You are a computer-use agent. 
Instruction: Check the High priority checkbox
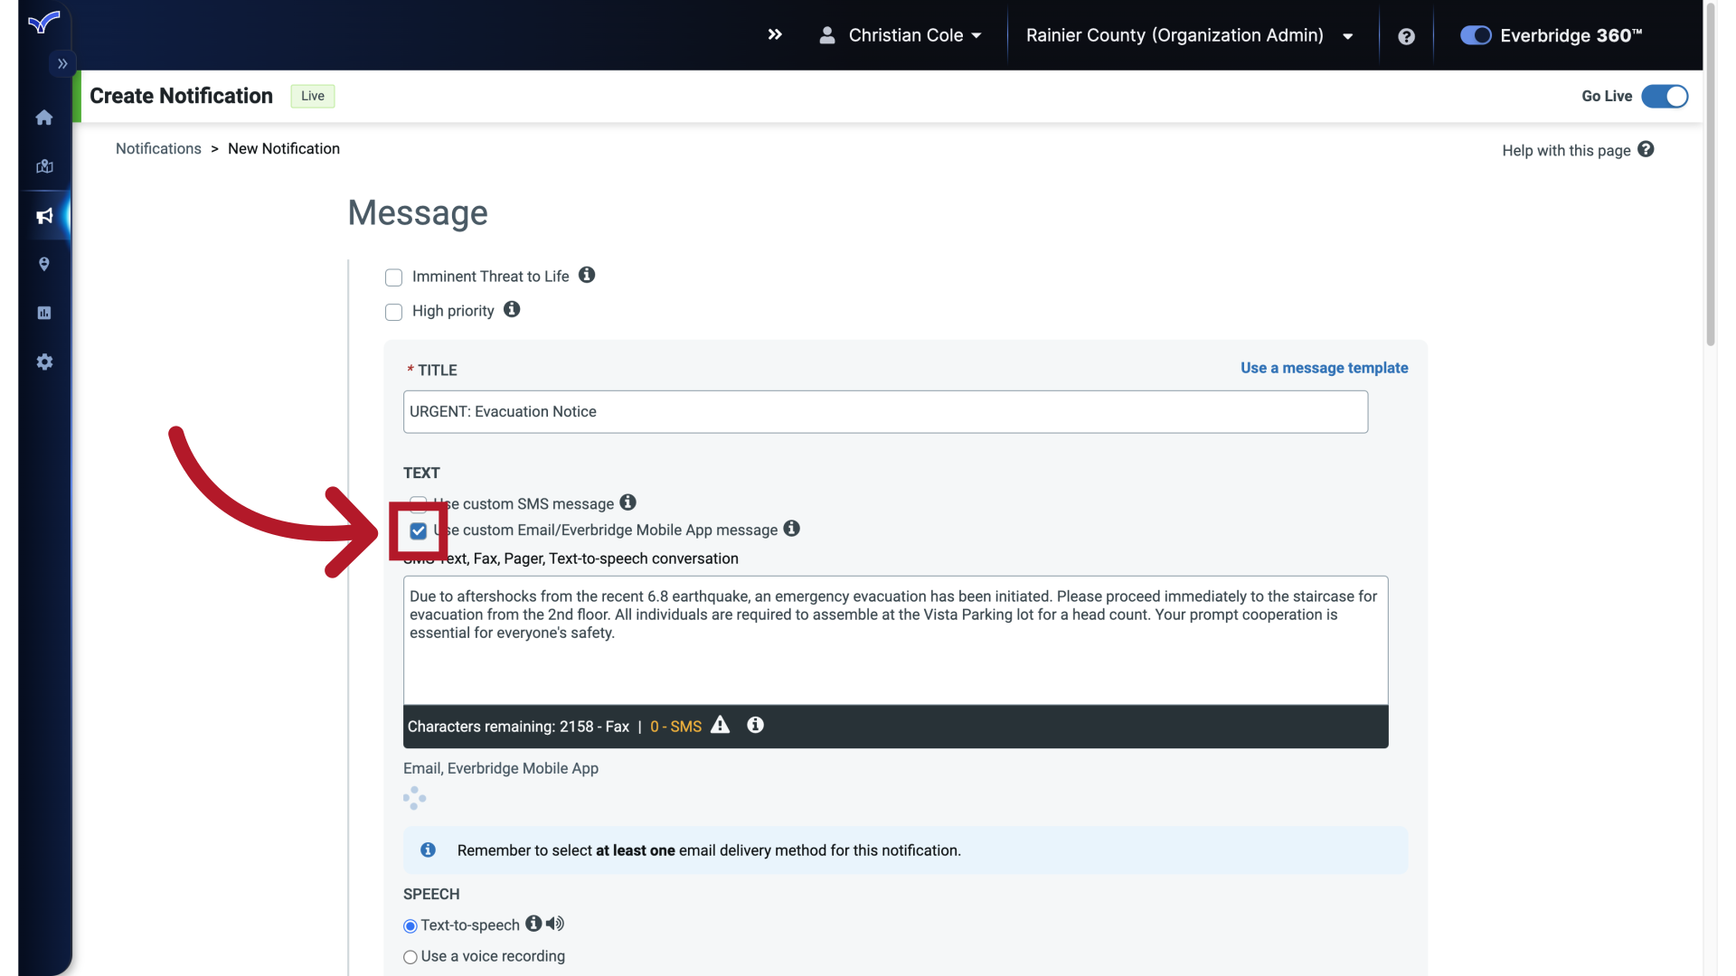pyautogui.click(x=393, y=312)
